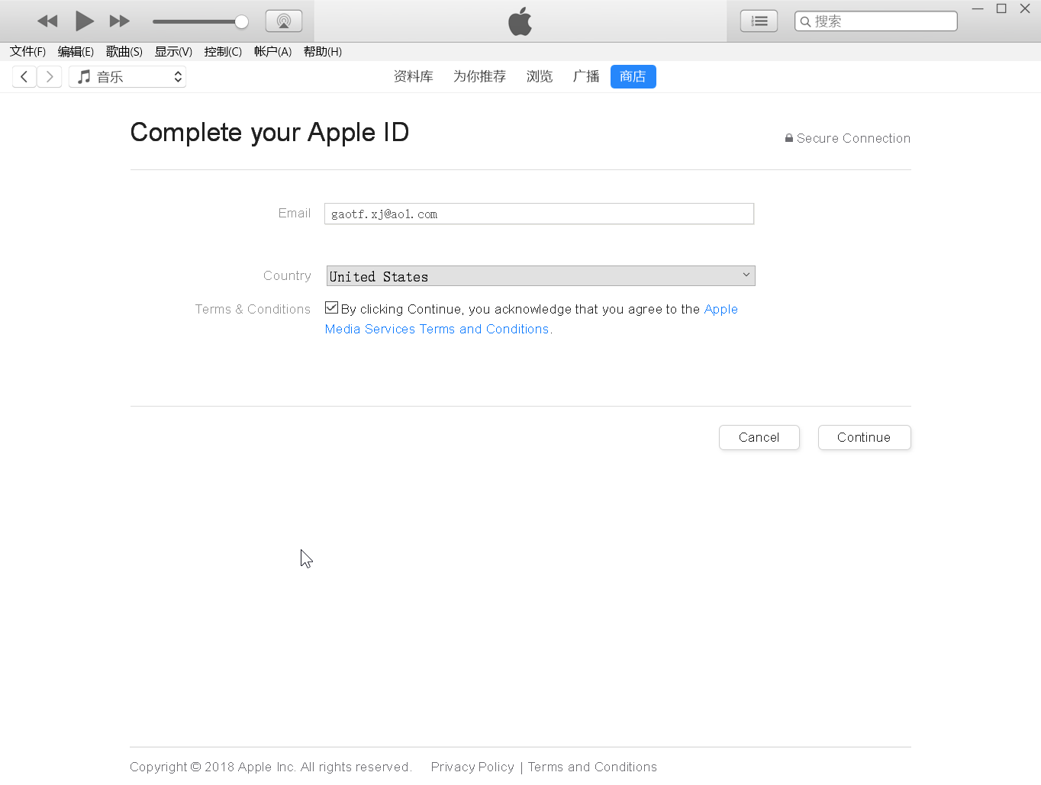The height and width of the screenshot is (785, 1041).
Task: Click the next track fast-forward icon
Action: 120,21
